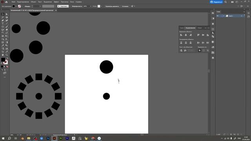
Task: Open the Edit menu
Action: [x=23, y=2]
